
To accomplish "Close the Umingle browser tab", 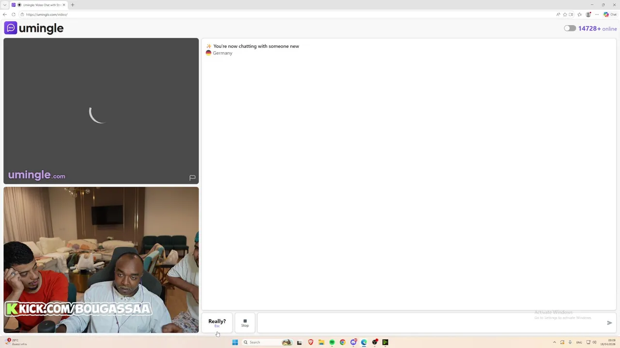I will point(64,5).
